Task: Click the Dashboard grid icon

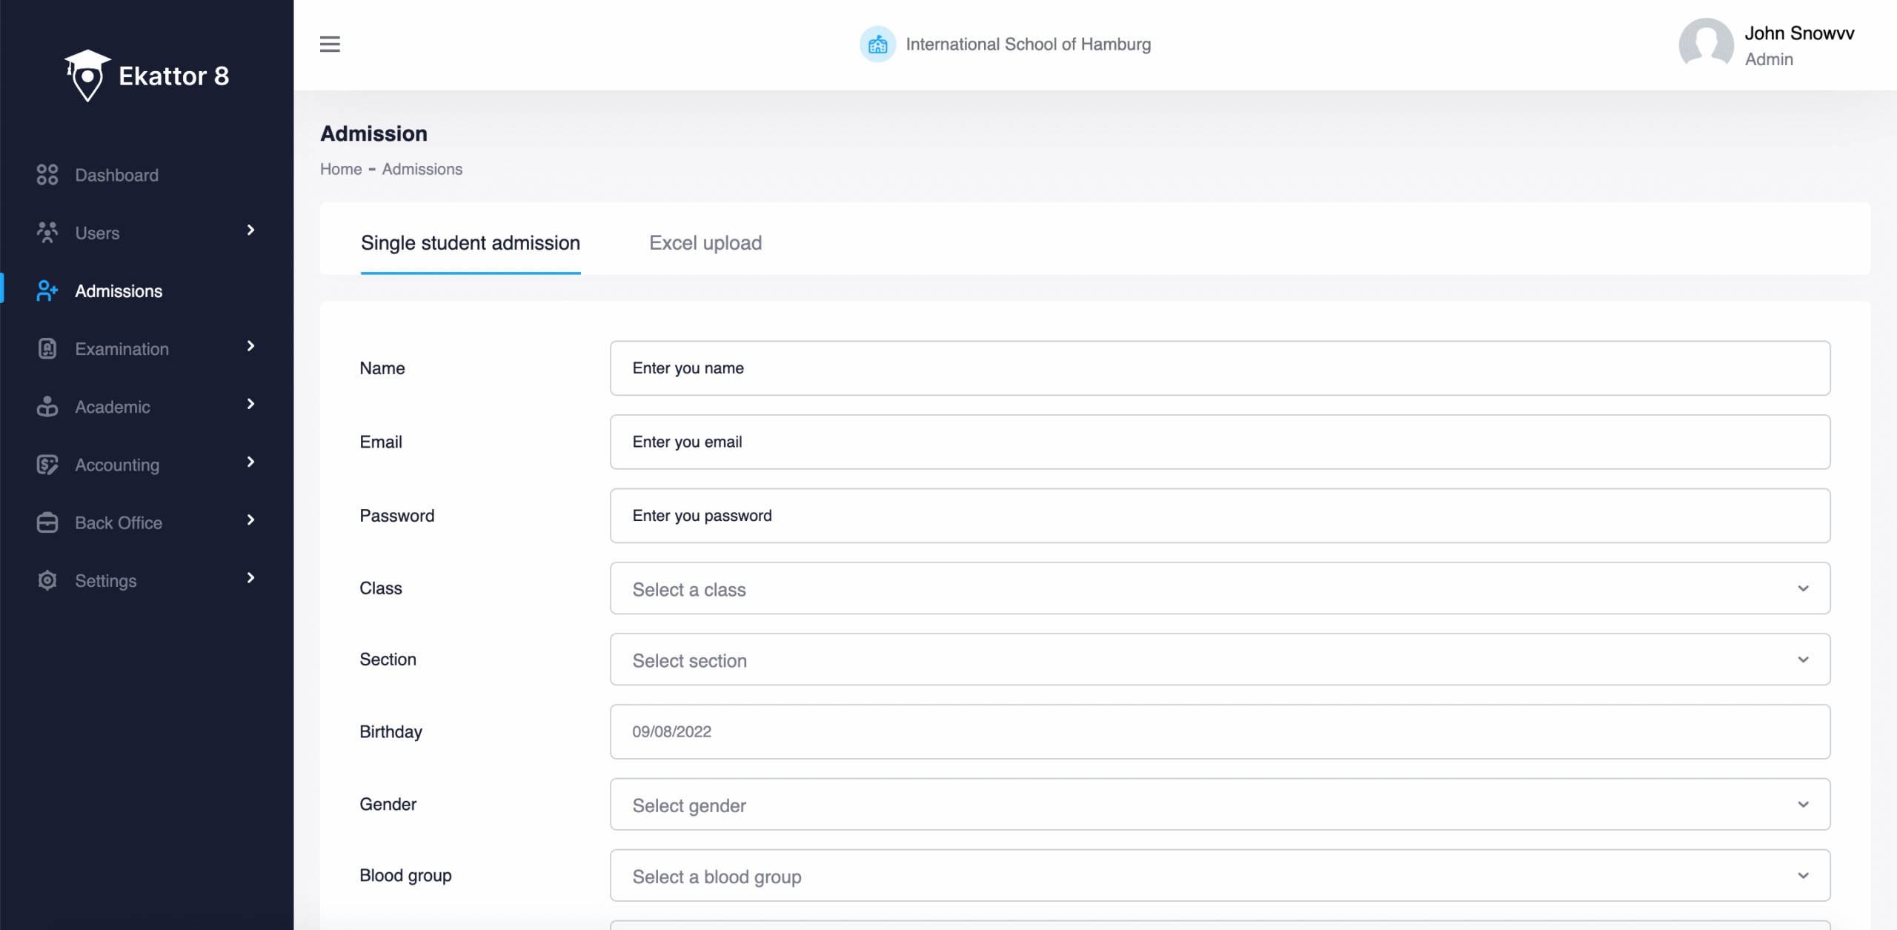Action: tap(47, 175)
